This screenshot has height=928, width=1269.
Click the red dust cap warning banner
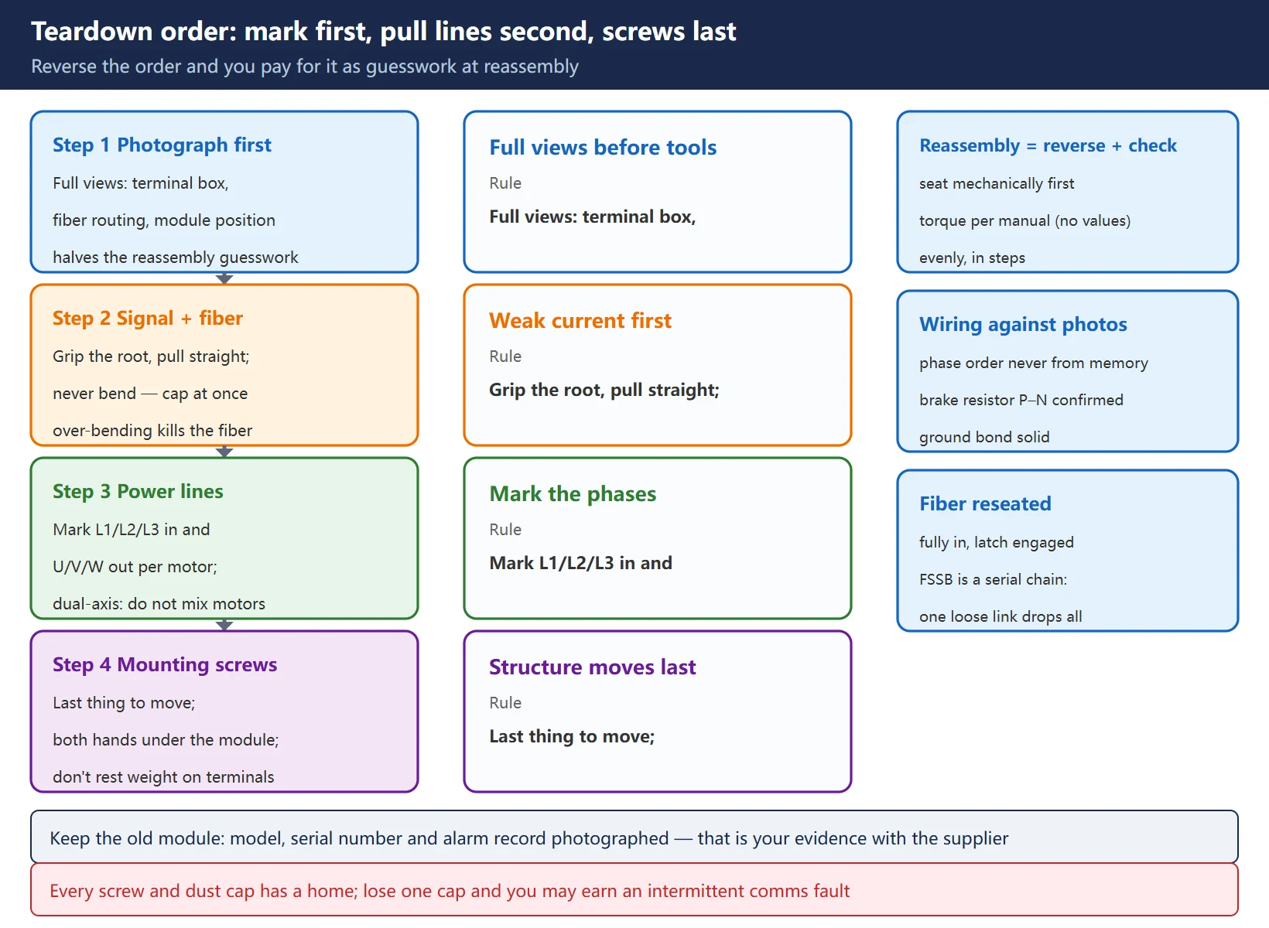tap(634, 889)
